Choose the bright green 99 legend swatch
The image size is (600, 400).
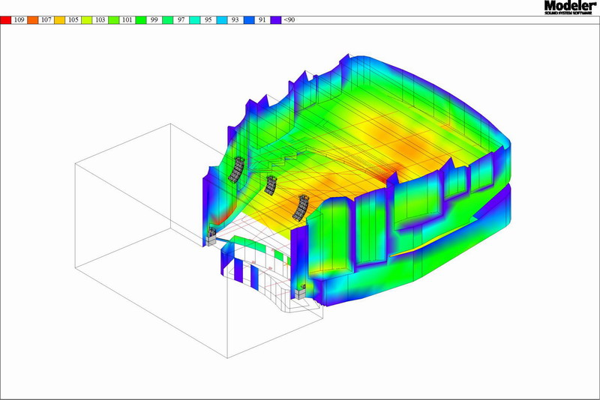click(141, 20)
